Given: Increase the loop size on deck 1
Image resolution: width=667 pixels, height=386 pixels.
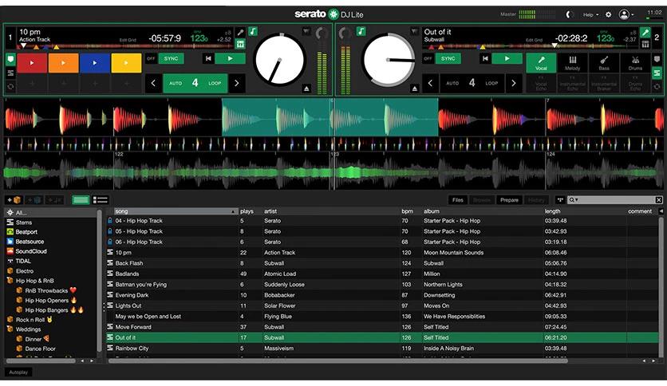Looking at the screenshot, I should (237, 83).
